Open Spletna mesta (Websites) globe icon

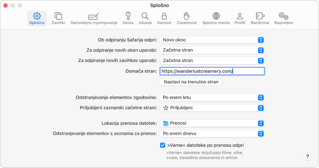(216, 18)
